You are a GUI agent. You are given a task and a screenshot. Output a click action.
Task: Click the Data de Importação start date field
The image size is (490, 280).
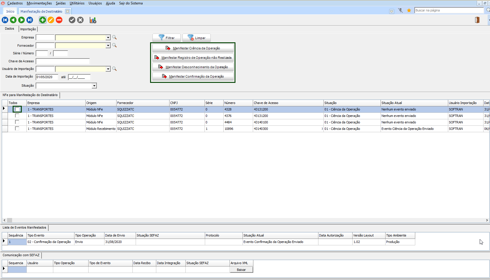tap(47, 77)
